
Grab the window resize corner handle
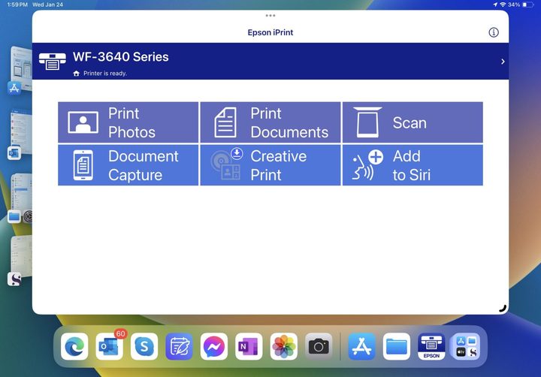pyautogui.click(x=503, y=309)
